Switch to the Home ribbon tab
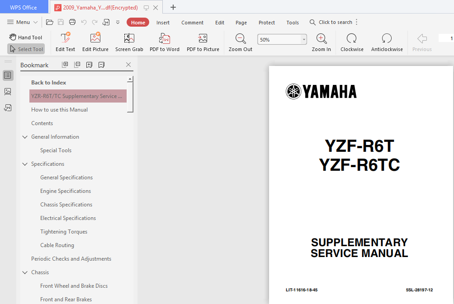The image size is (454, 304). (138, 22)
